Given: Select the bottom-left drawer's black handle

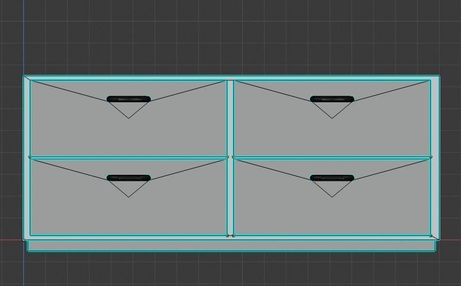Looking at the screenshot, I should click(x=128, y=178).
